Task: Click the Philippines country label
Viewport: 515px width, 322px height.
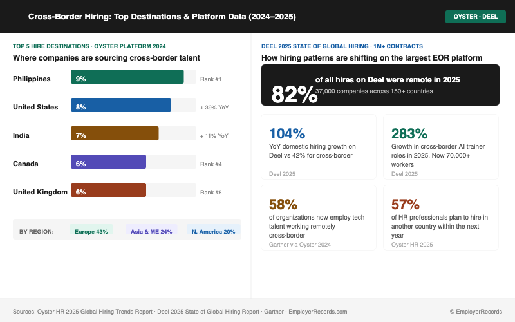Action: pyautogui.click(x=32, y=79)
